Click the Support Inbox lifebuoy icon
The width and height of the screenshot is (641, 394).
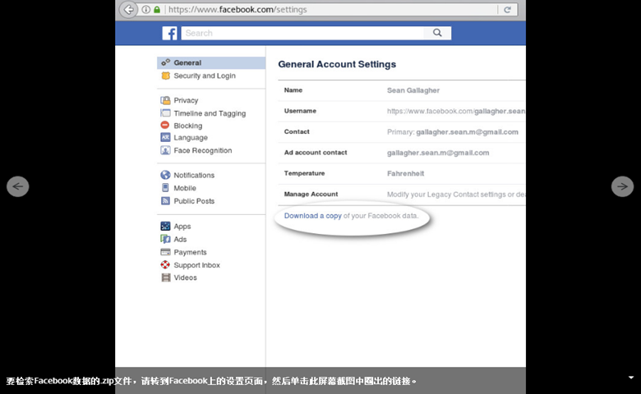(x=165, y=264)
